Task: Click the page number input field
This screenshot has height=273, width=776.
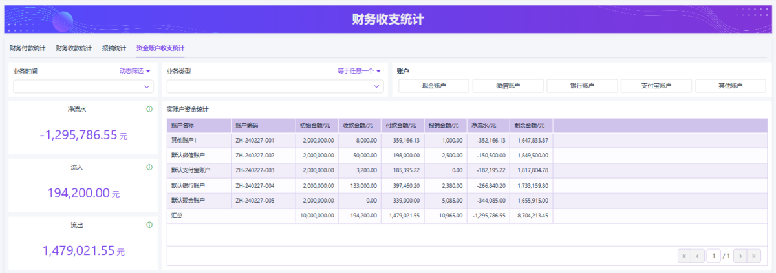Action: tap(713, 256)
